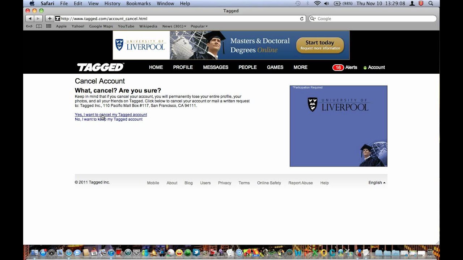Screen dimensions: 463x260
Task: Open Reading List glasses icon
Action: (29, 26)
